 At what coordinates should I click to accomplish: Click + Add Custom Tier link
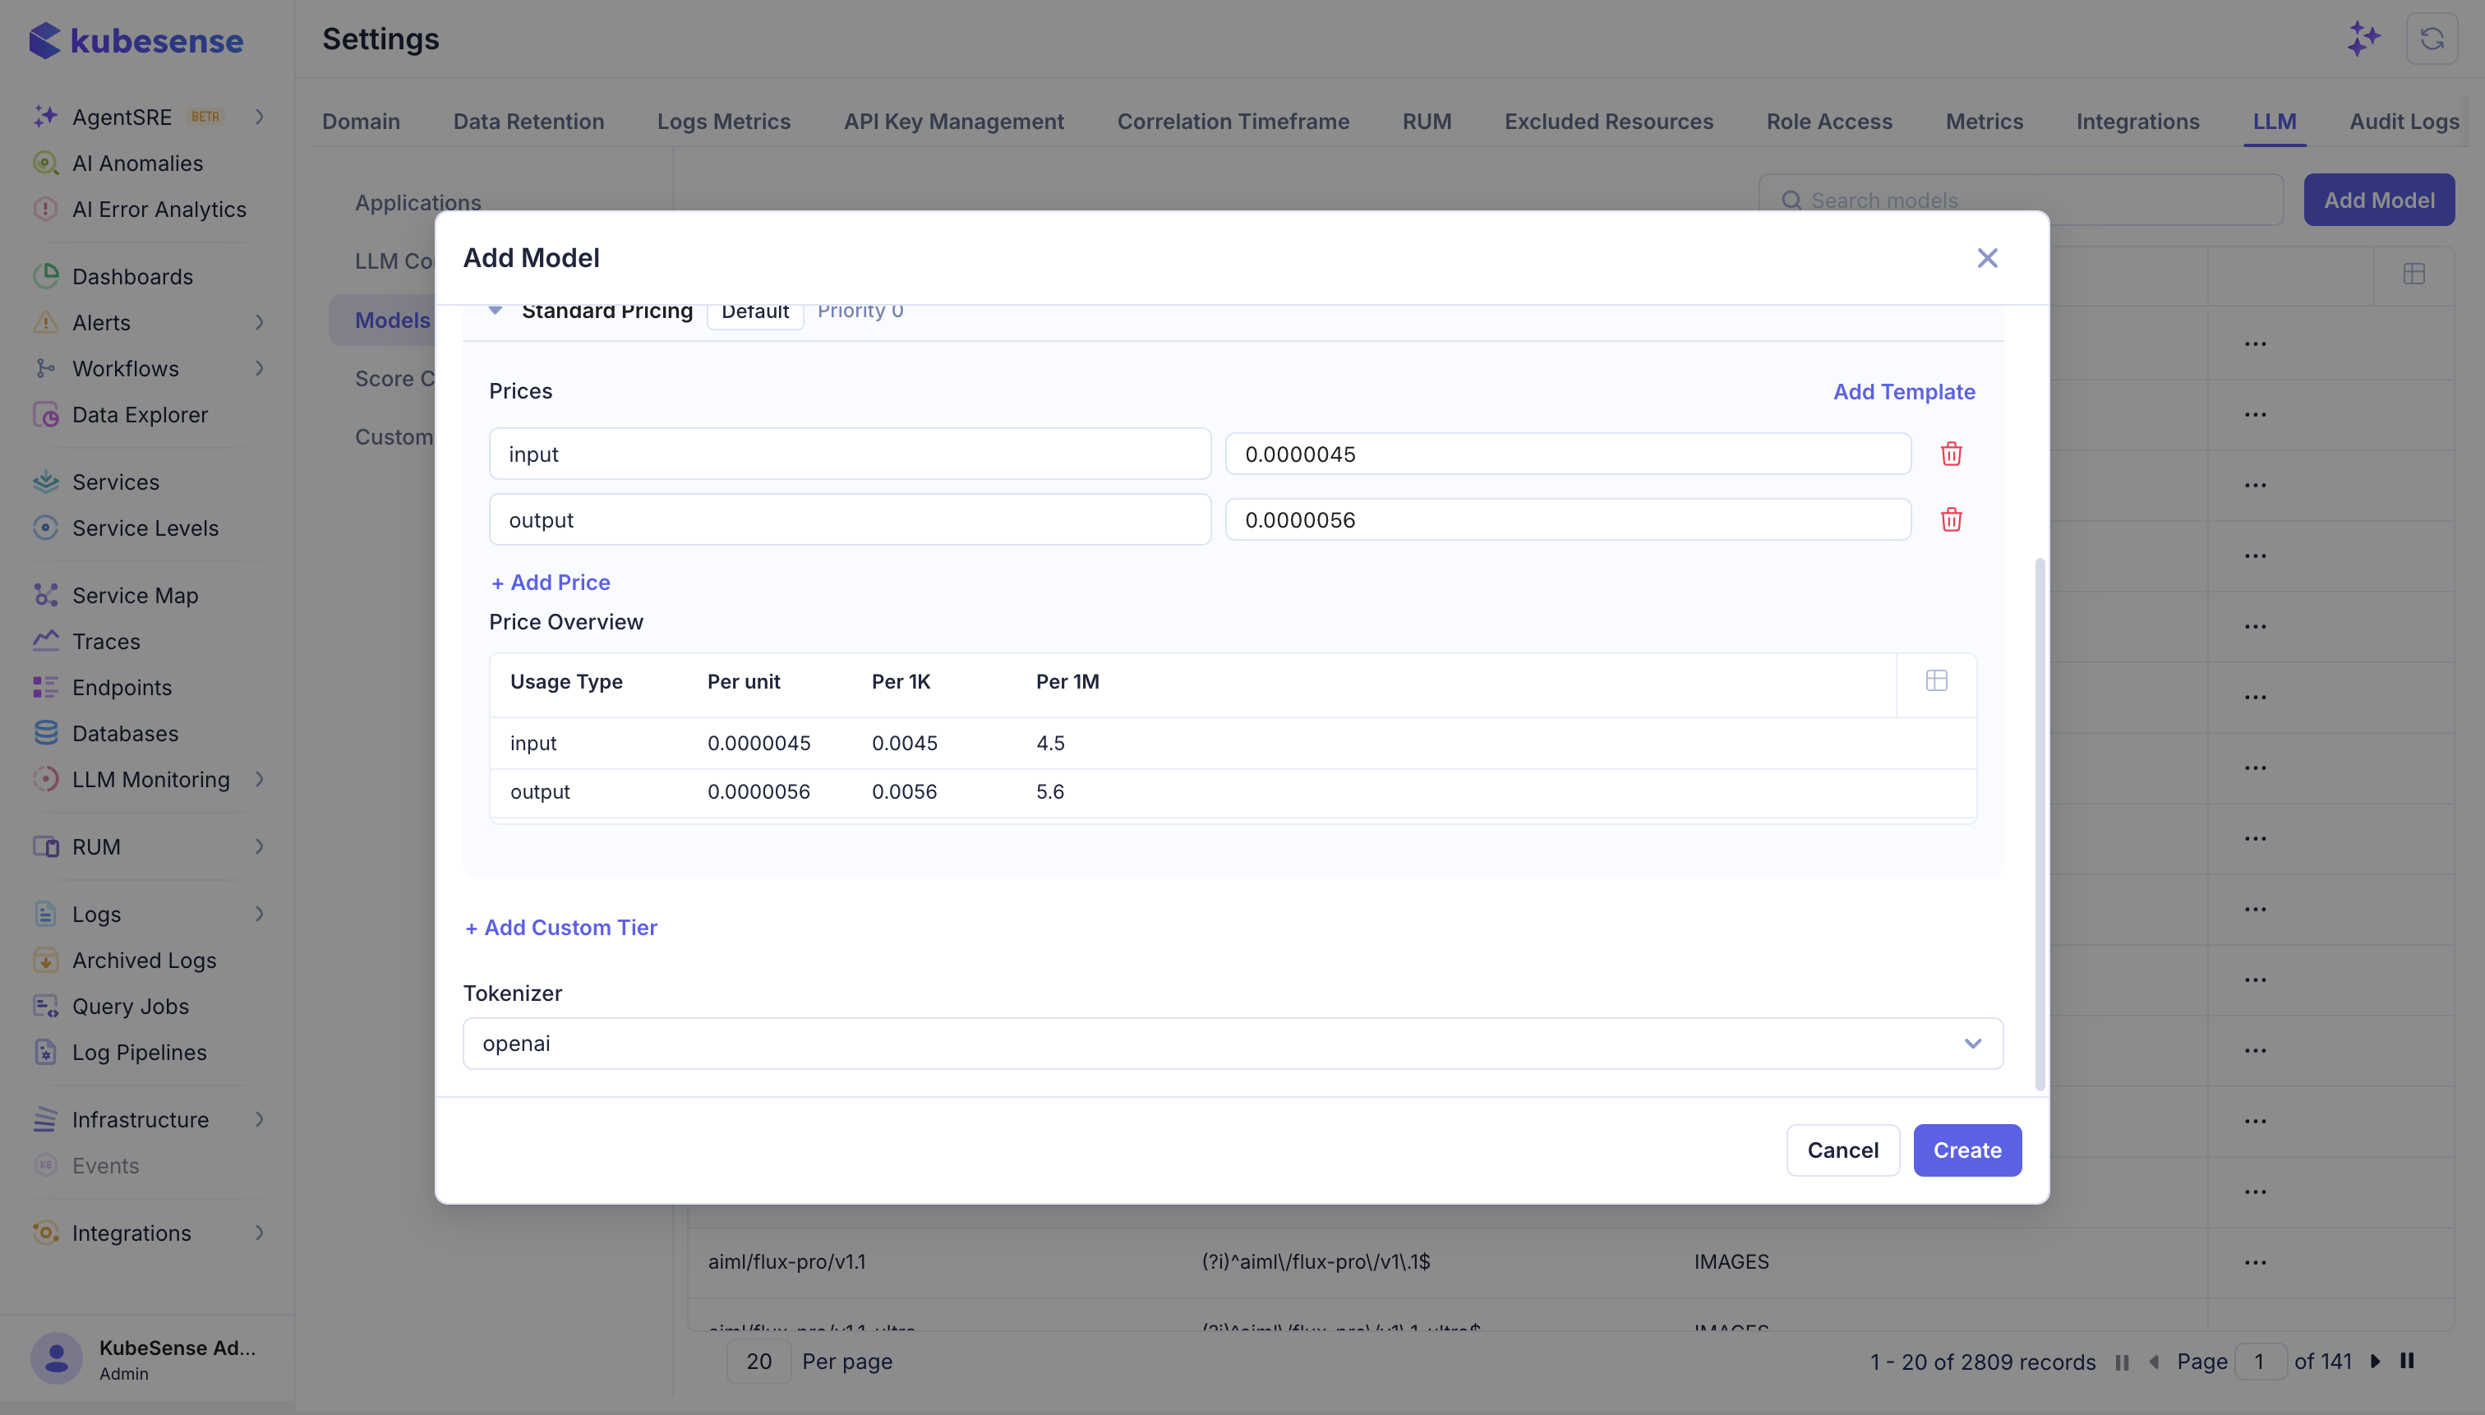560,927
